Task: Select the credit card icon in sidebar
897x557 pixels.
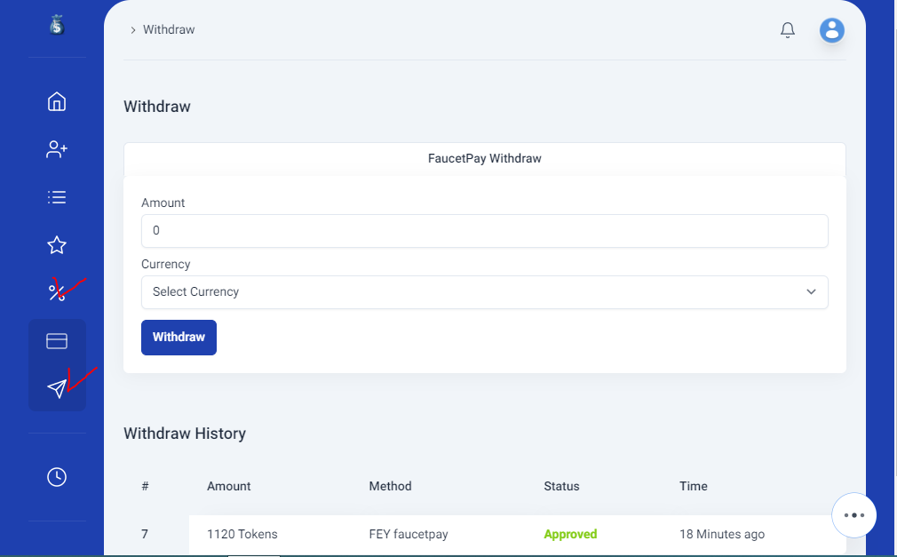Action: tap(57, 341)
